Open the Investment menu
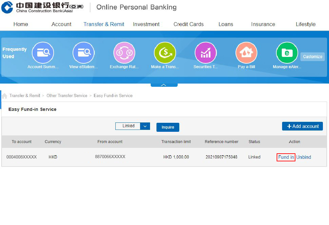The image size is (329, 225). pos(146,24)
